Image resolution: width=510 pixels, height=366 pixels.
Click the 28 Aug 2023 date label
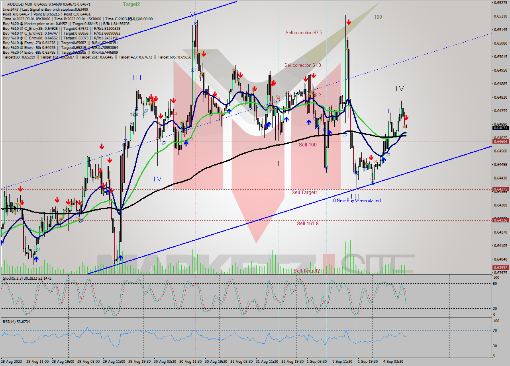point(12,362)
